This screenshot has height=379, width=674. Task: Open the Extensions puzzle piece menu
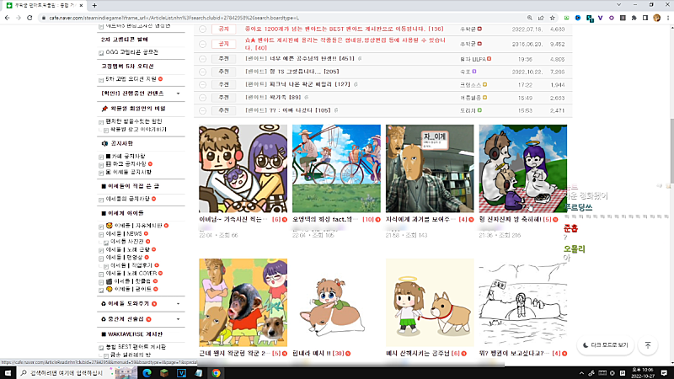tap(634, 18)
